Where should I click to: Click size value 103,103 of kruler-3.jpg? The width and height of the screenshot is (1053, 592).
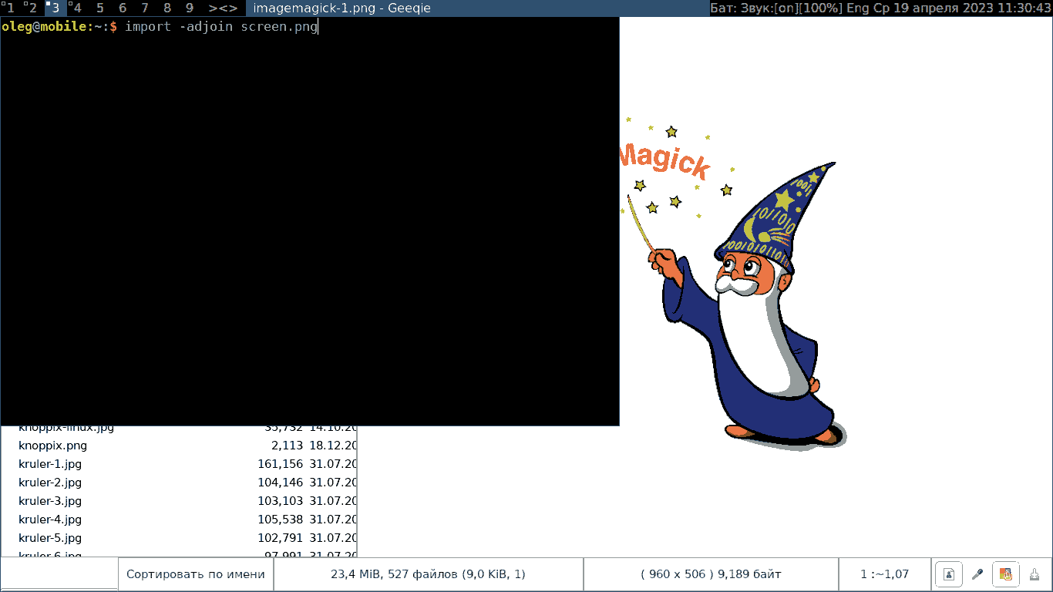[280, 501]
